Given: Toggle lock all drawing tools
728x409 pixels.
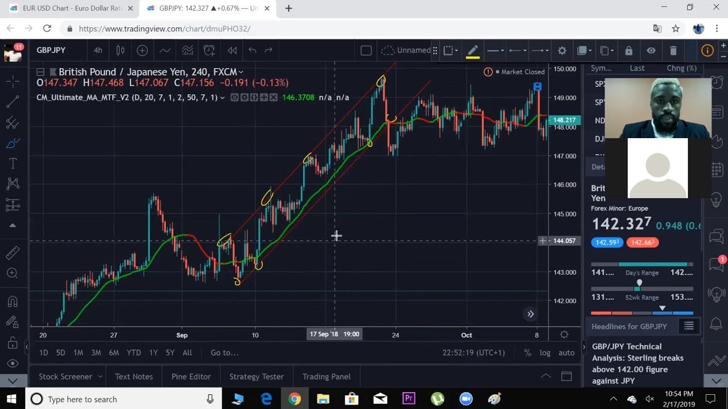Looking at the screenshot, I should (13, 343).
